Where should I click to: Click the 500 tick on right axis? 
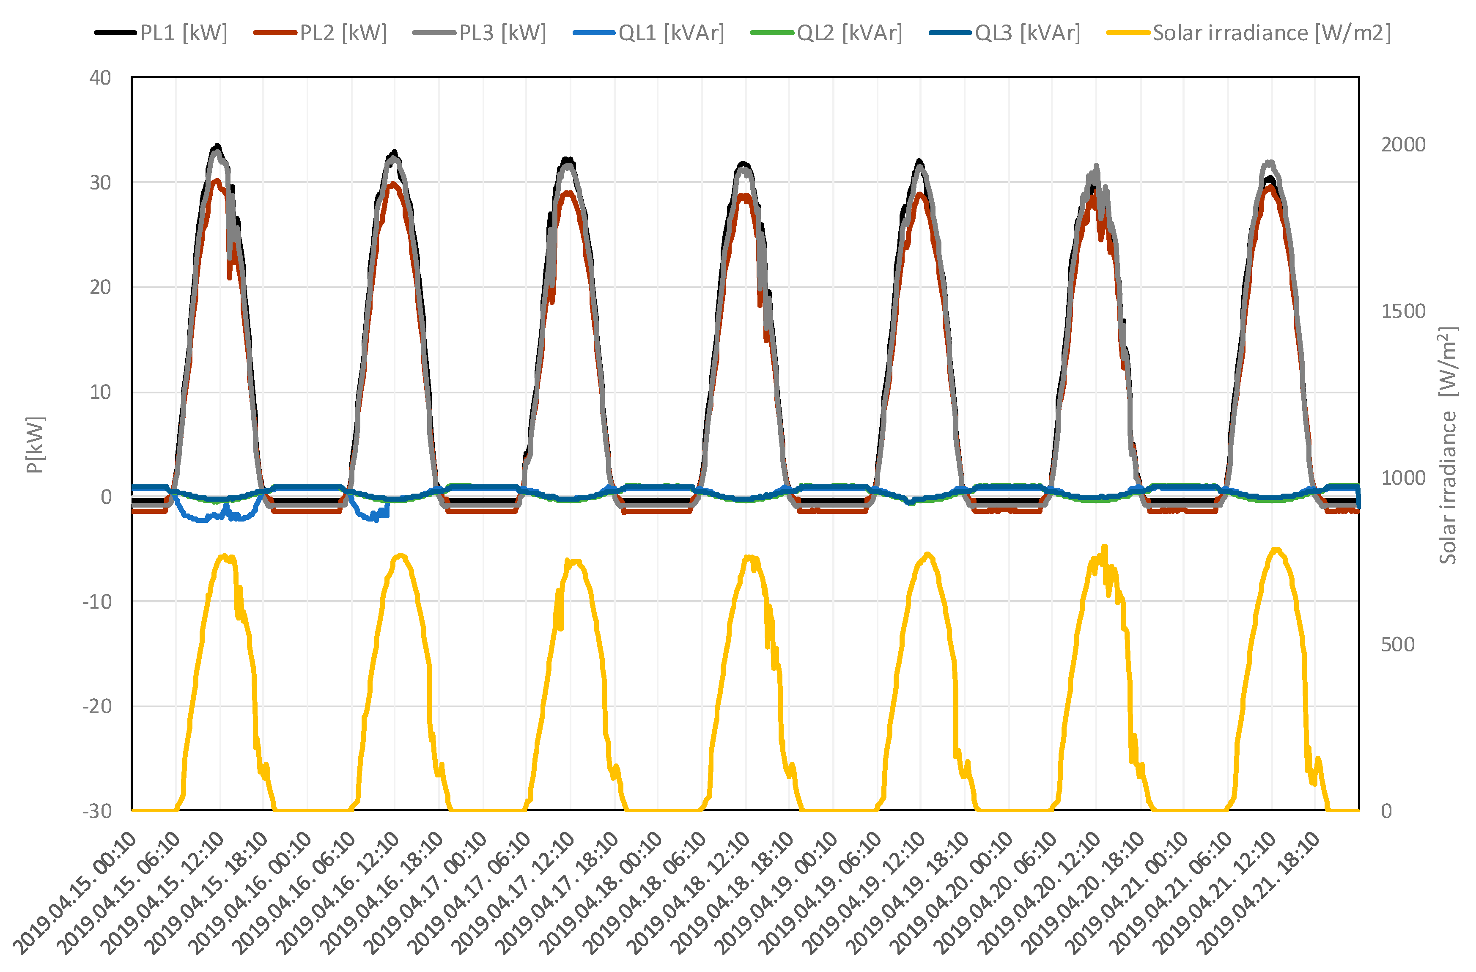[x=1398, y=645]
